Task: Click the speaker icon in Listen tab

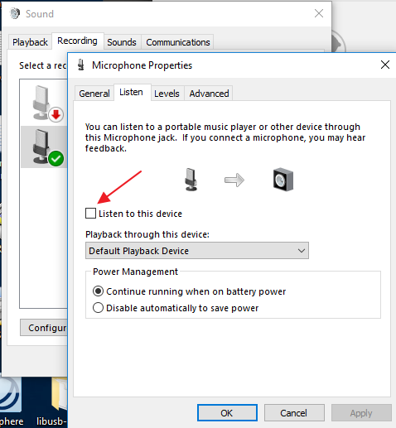Action: click(x=283, y=180)
